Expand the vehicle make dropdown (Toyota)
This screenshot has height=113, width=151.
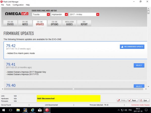(x=48, y=15)
